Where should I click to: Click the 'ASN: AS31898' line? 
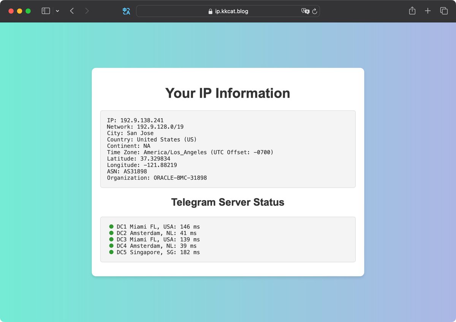127,171
